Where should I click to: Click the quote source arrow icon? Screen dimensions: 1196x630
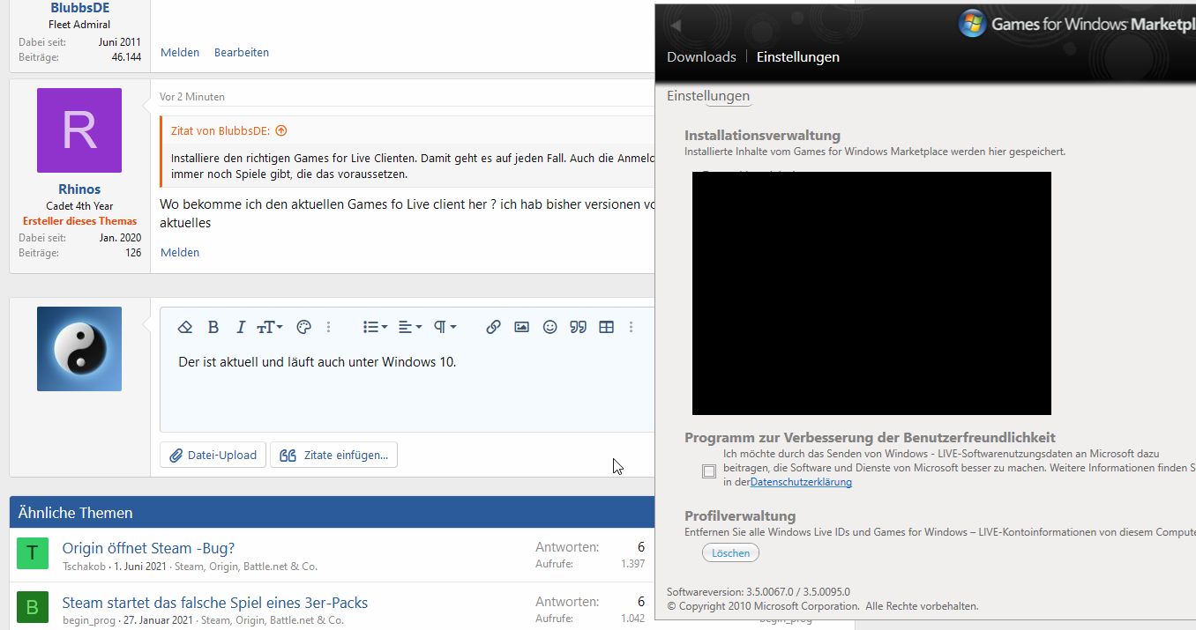pyautogui.click(x=281, y=130)
